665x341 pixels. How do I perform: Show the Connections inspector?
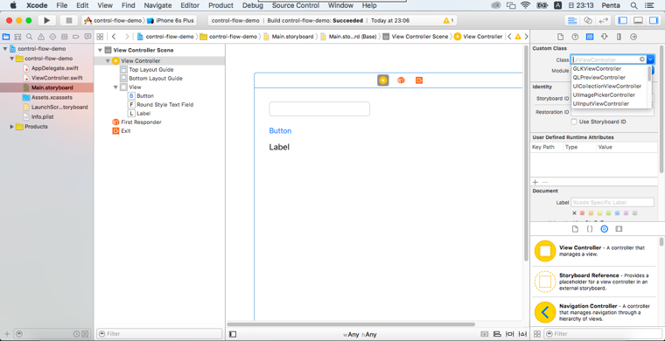coord(633,37)
